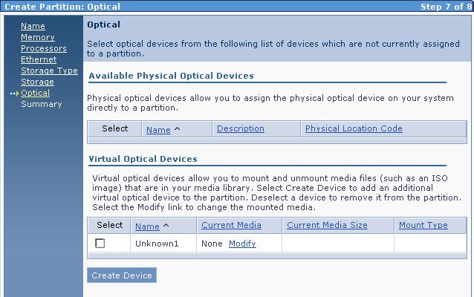This screenshot has height=297, width=474.
Task: Sort by Current Media Size column
Action: 327,225
